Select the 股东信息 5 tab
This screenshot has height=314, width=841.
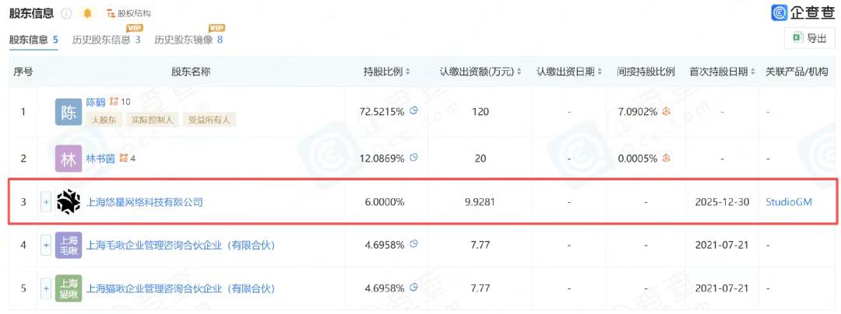tap(33, 40)
